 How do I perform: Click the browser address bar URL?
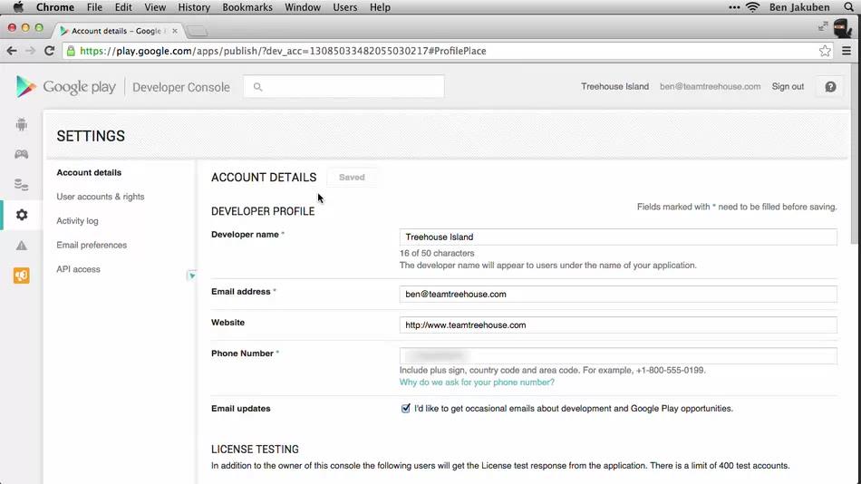[x=283, y=51]
